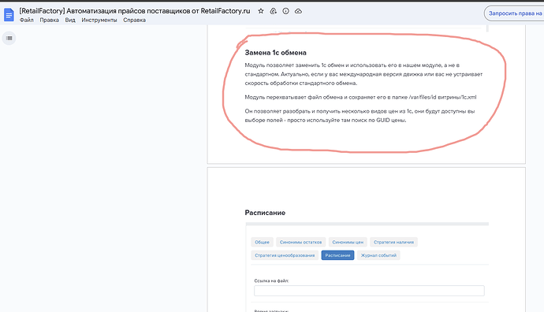This screenshot has height=312, width=544.
Task: Click the Ссылка на файл input field
Action: (369, 291)
